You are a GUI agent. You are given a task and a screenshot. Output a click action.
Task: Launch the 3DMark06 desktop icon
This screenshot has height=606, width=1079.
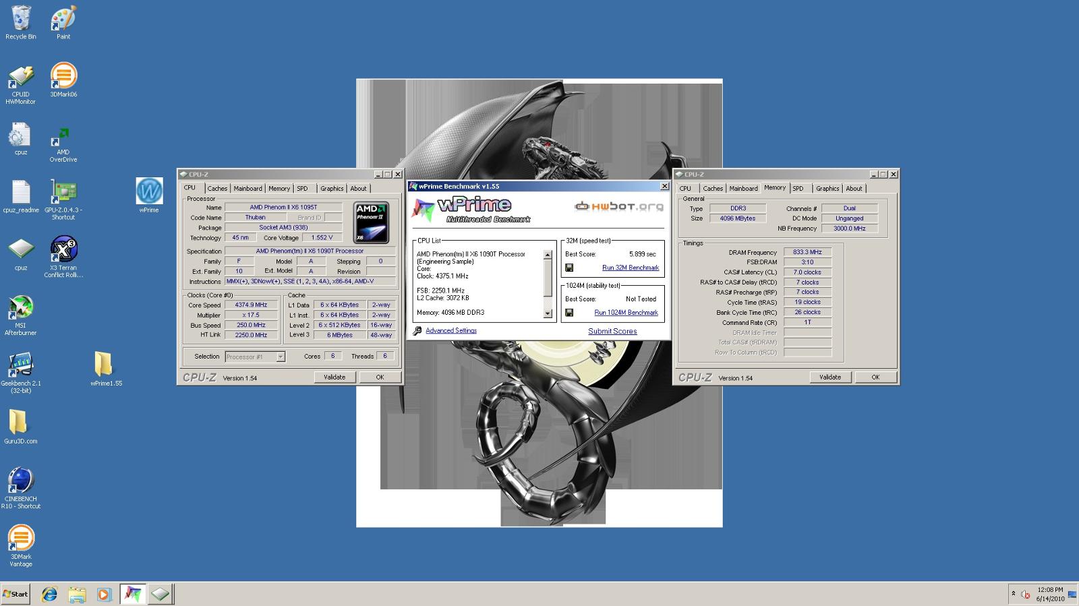click(x=63, y=81)
